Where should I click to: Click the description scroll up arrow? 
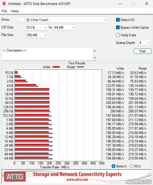[x=95, y=51]
